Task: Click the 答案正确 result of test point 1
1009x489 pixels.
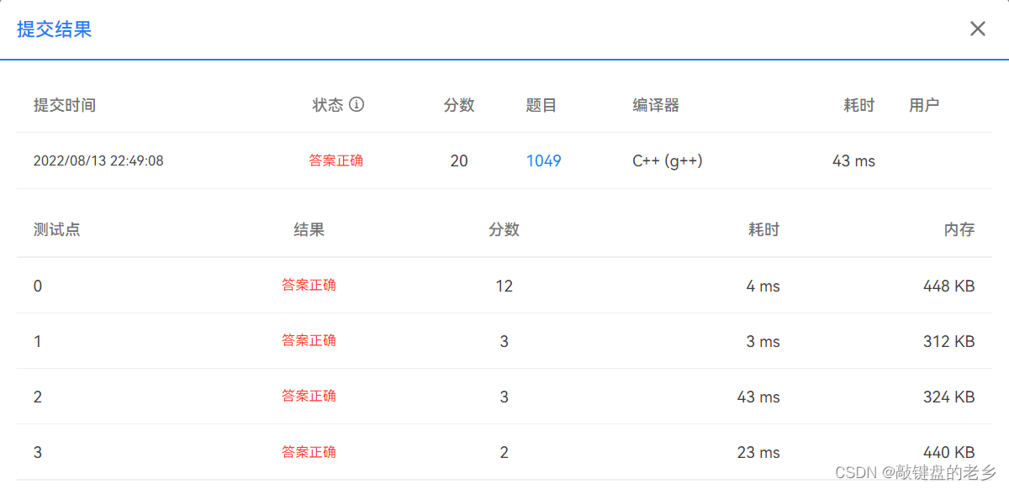Action: pyautogui.click(x=309, y=340)
